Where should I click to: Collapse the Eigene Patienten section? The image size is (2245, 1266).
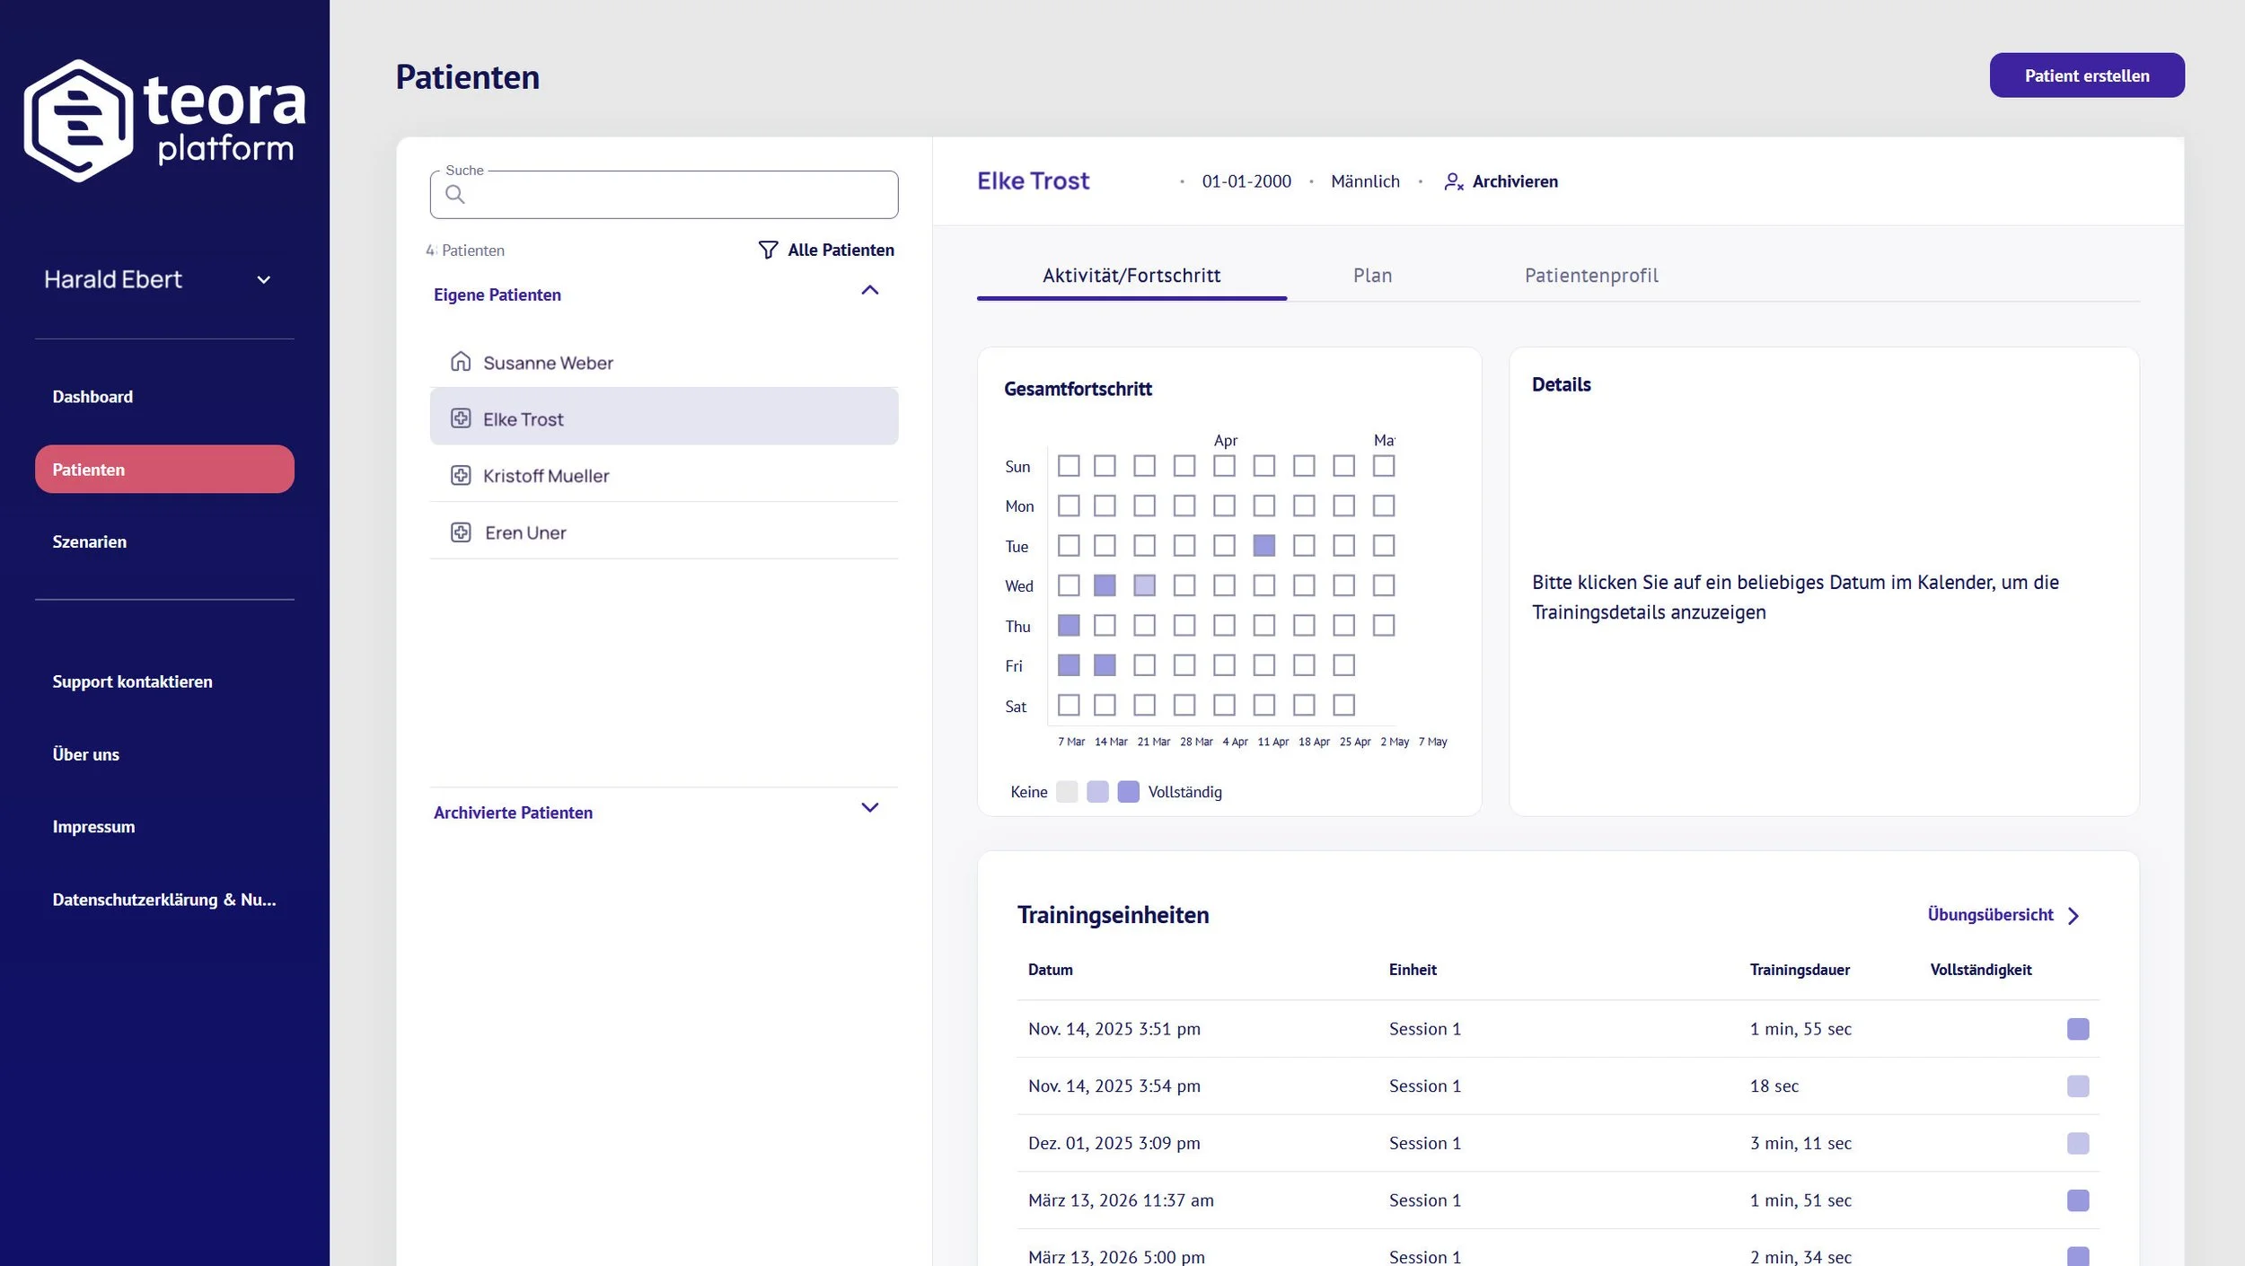[x=869, y=290]
